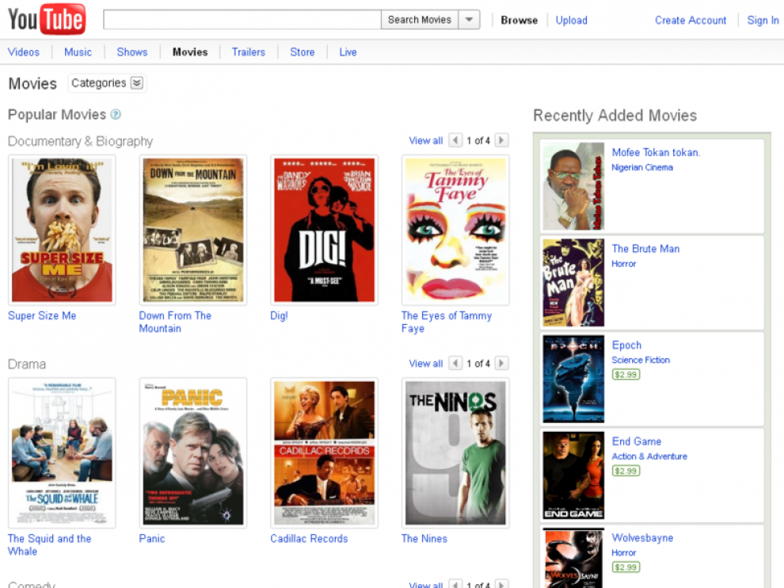Image resolution: width=784 pixels, height=588 pixels.
Task: Click the Search Movies button
Action: tap(420, 20)
